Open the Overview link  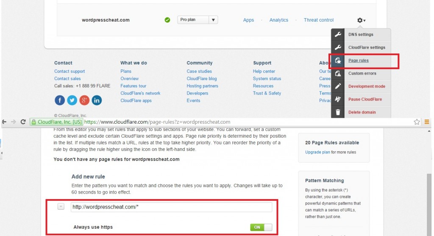point(130,78)
